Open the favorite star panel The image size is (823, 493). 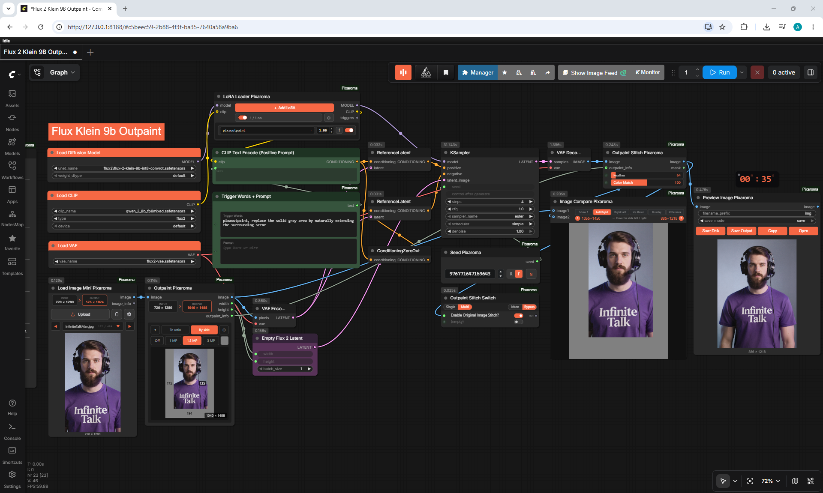[x=12, y=242]
